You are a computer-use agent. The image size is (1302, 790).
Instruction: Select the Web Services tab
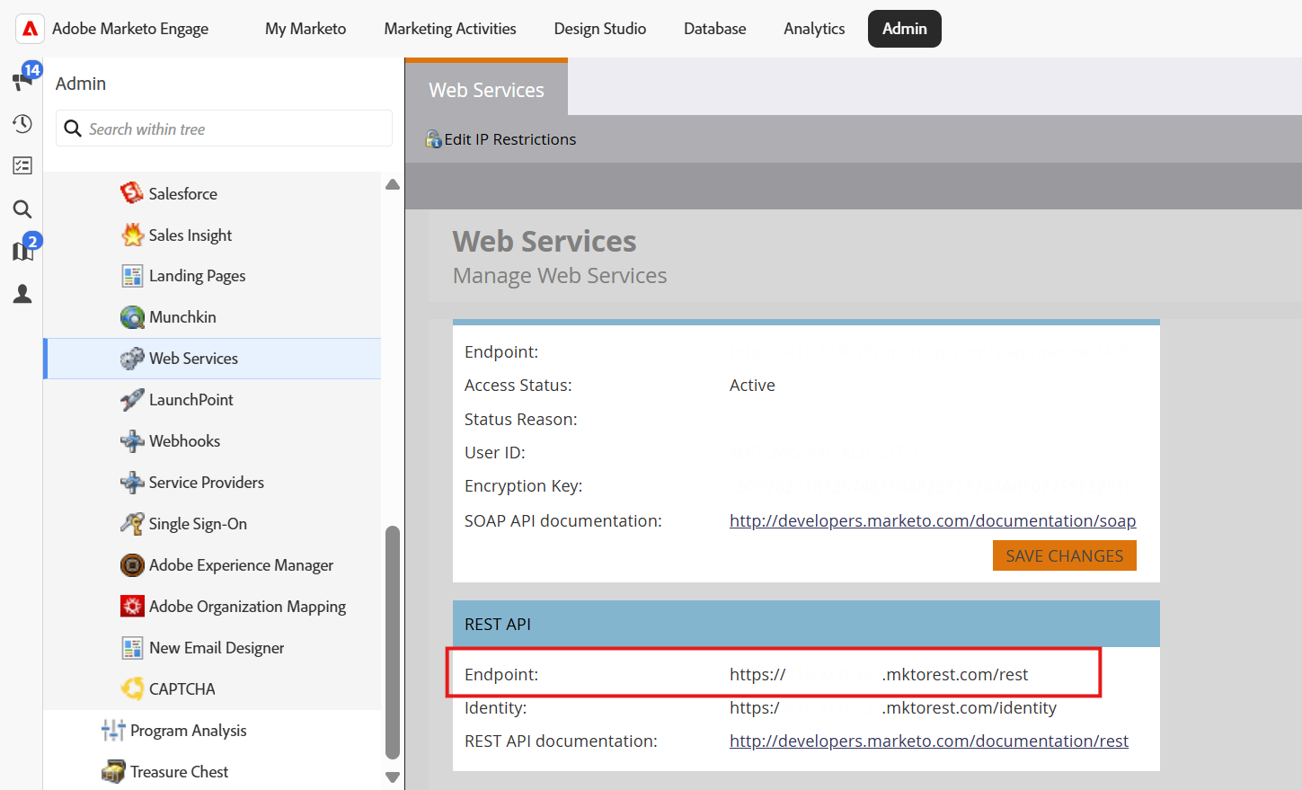(x=486, y=89)
